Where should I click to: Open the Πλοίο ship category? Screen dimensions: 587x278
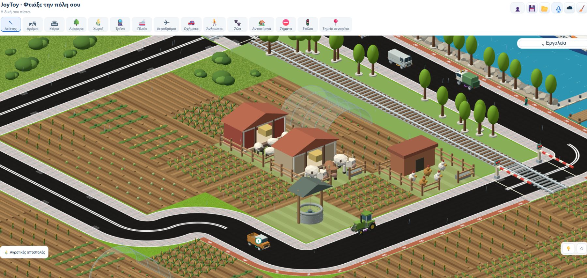pos(142,24)
